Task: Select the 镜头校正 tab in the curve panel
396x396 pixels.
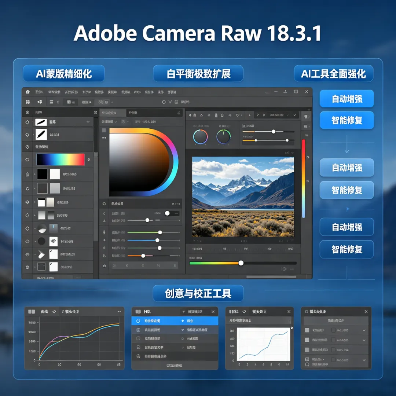Action: pos(72,311)
